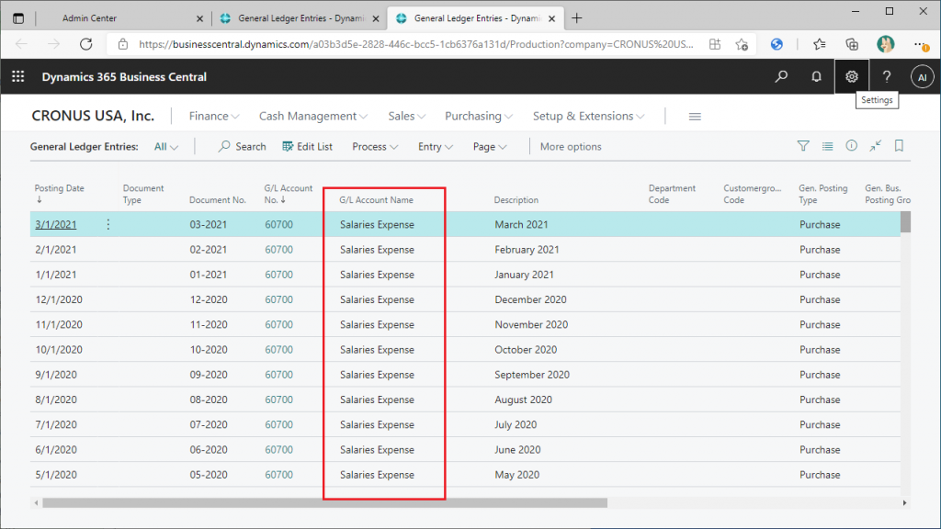Select the 'October 2020' description cell
Image resolution: width=941 pixels, height=529 pixels.
pos(526,350)
